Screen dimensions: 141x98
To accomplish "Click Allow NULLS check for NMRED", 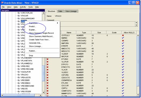I will 123,38.
